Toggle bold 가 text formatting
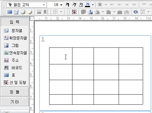The image size is (152, 113). click(x=67, y=4)
